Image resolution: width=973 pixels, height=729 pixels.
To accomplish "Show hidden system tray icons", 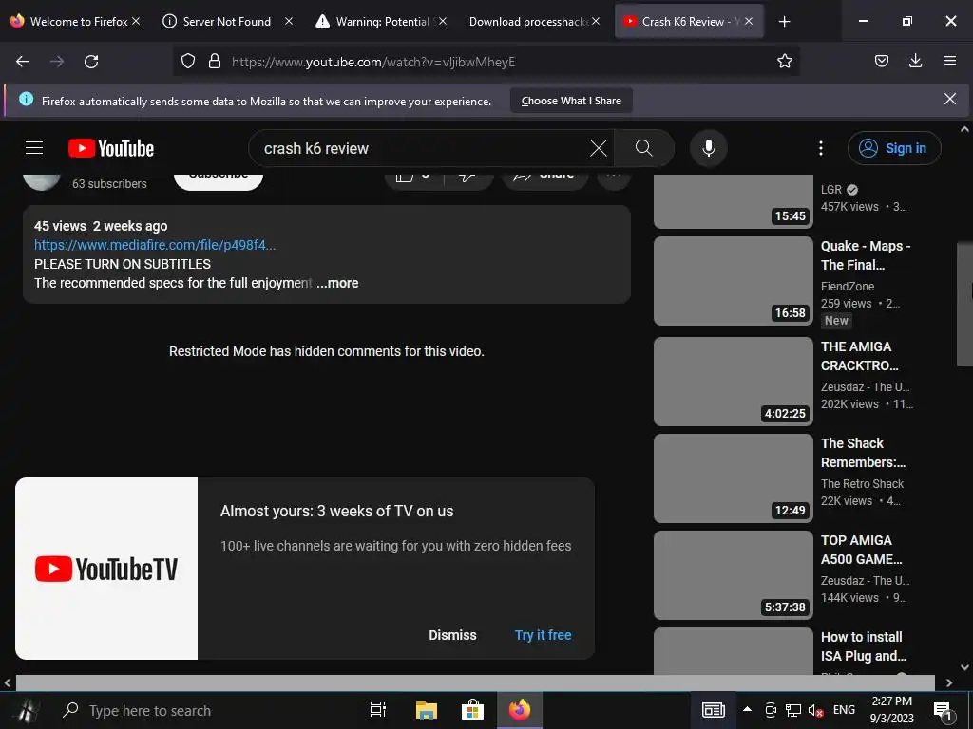I will tap(748, 710).
